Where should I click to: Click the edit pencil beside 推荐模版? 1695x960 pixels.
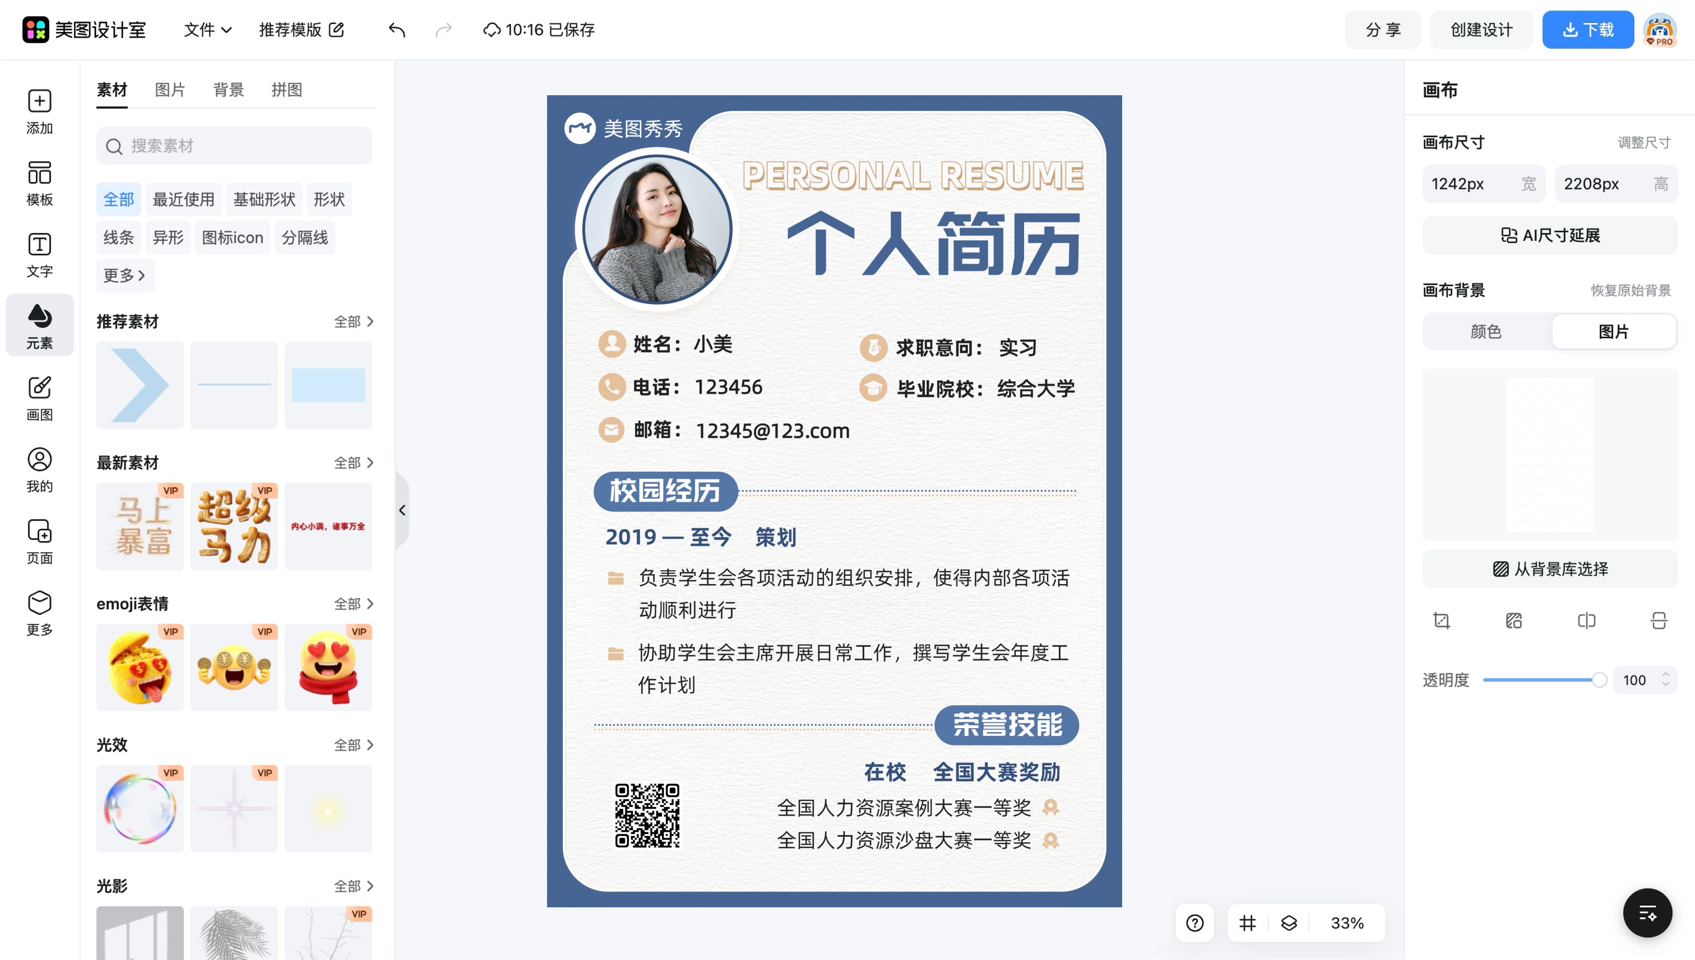[336, 30]
